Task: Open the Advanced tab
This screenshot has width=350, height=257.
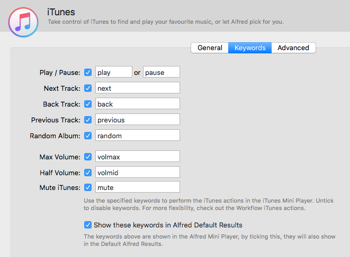Action: (293, 48)
